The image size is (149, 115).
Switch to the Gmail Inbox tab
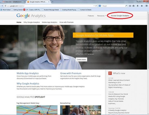(x=14, y=2)
